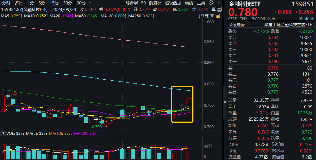Screen dimensions: 316x160
Task: Open 工具 tools menu
Action: pyautogui.click(x=201, y=3)
